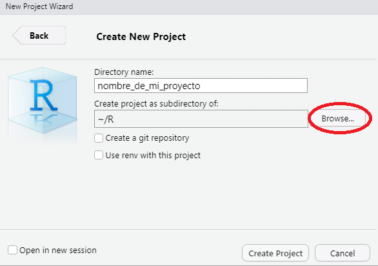The width and height of the screenshot is (378, 266).
Task: Dismiss the wizard with Cancel
Action: click(x=343, y=253)
